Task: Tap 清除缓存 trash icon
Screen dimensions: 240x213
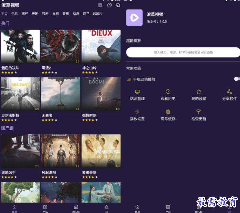Action: click(168, 112)
